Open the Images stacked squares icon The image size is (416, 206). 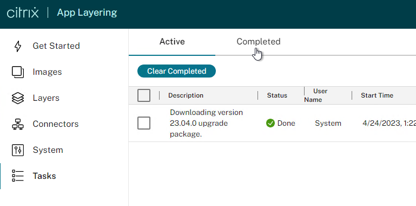click(18, 72)
